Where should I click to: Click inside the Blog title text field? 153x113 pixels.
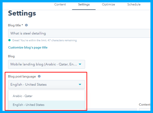79,33
